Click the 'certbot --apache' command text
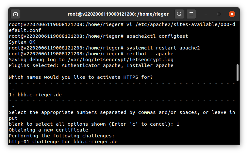Viewport: 248px width, 154px height. coord(150,54)
